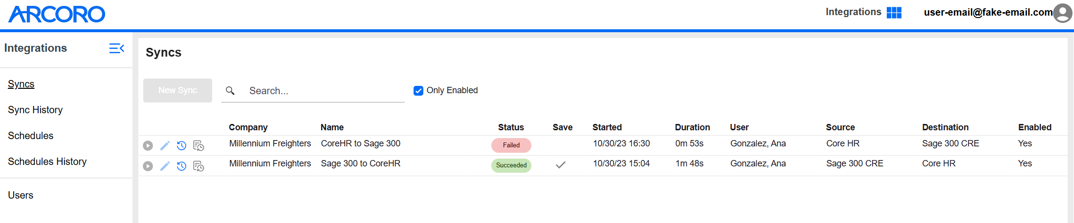View history for CoreHR to Sage 300

point(181,146)
